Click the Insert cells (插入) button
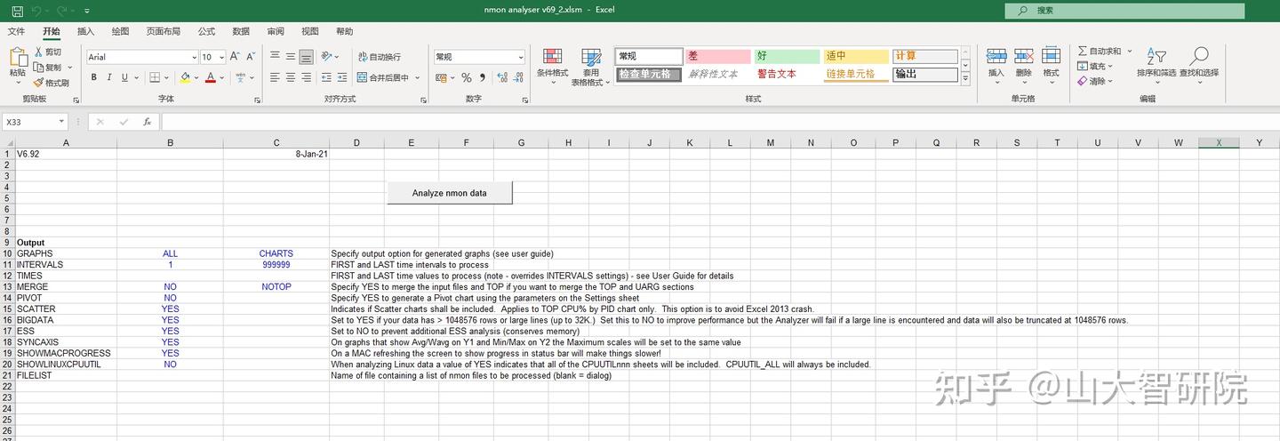This screenshot has height=441, width=1280. click(996, 64)
